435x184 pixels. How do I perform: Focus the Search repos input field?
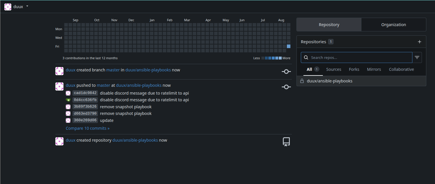pos(356,57)
